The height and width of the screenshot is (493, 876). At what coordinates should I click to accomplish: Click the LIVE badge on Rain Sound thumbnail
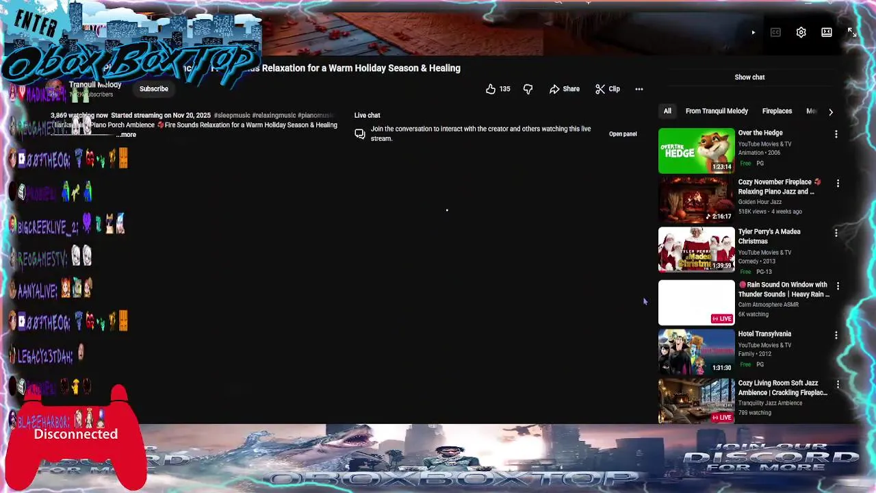click(x=722, y=318)
